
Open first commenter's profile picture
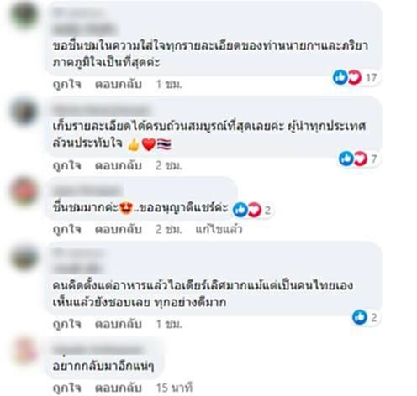[24, 15]
